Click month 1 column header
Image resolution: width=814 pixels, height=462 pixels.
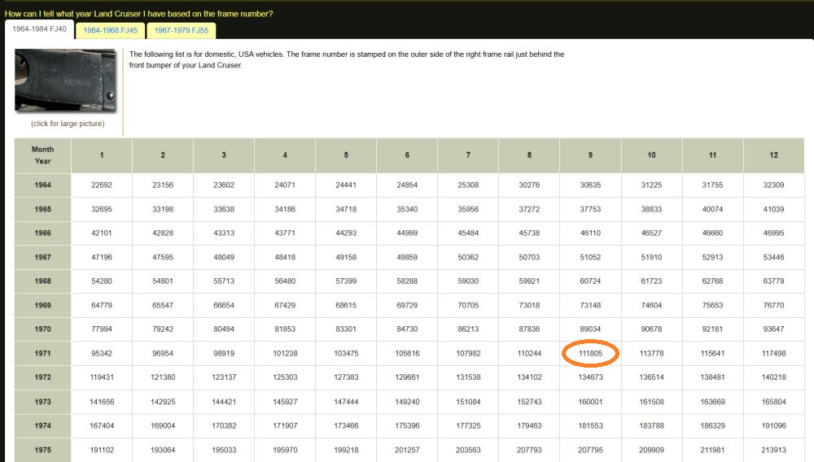pos(102,155)
